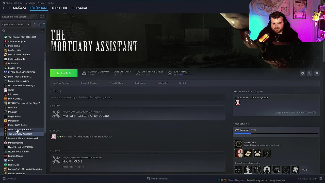Click Kütüphane Ana Sayfası

[14, 17]
